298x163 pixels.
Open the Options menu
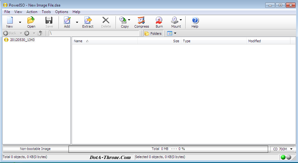tap(62, 12)
